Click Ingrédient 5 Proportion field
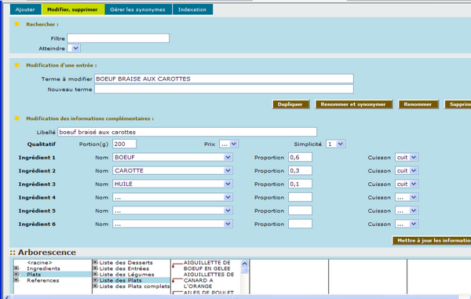Screen dimensions: 471x299 (x=300, y=210)
